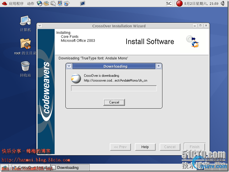Click 'Core Fonts' text
The width and height of the screenshot is (229, 172).
pyautogui.click(x=70, y=37)
